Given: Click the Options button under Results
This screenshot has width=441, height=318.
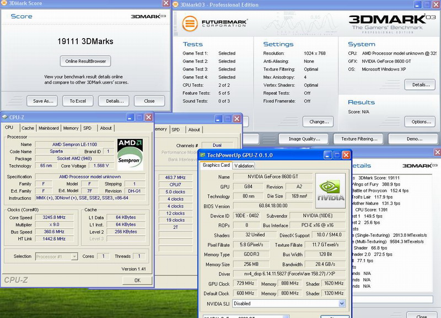Looking at the screenshot, I should tap(421, 121).
